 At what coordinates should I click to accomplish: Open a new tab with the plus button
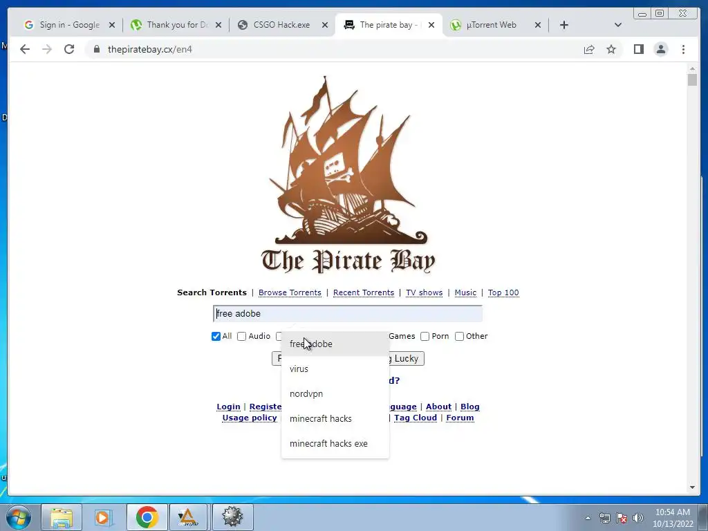point(564,25)
